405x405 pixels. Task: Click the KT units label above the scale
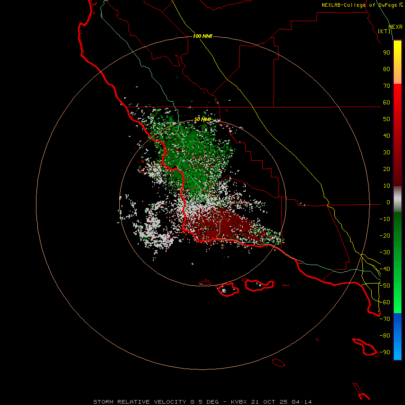click(x=384, y=31)
